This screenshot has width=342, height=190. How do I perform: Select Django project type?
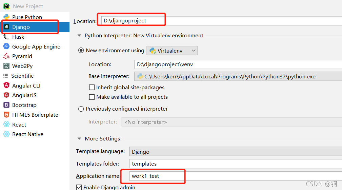[35, 27]
